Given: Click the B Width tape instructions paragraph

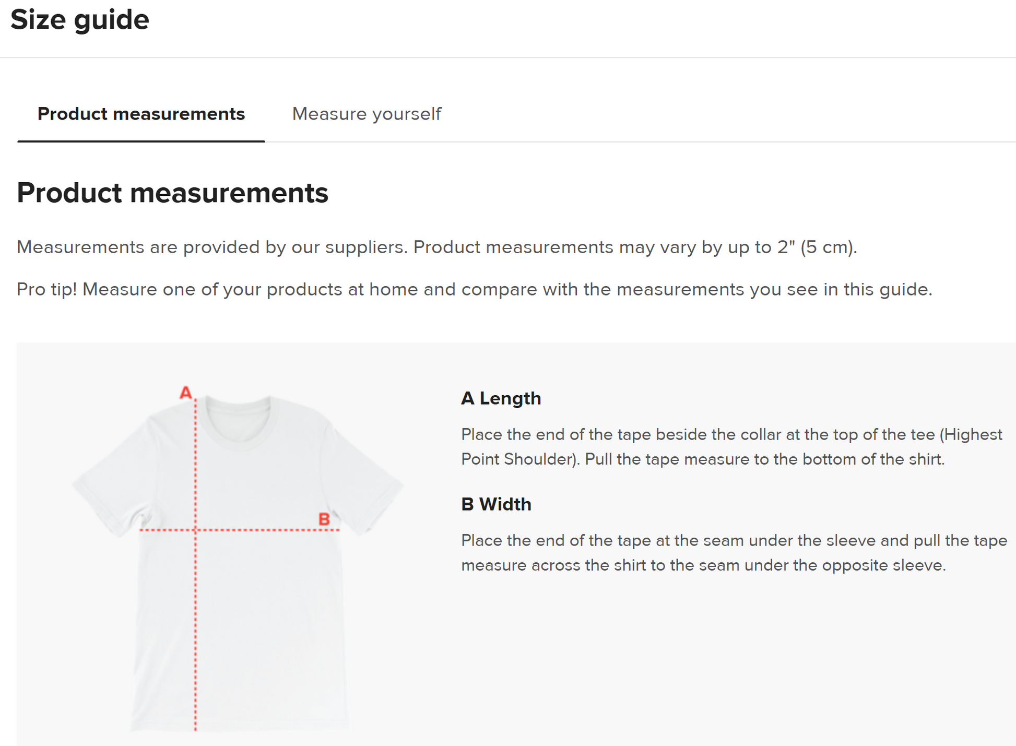Looking at the screenshot, I should pyautogui.click(x=734, y=553).
